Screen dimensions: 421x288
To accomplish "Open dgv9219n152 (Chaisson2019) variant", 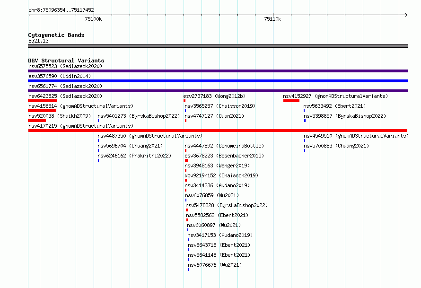I will 221,175.
